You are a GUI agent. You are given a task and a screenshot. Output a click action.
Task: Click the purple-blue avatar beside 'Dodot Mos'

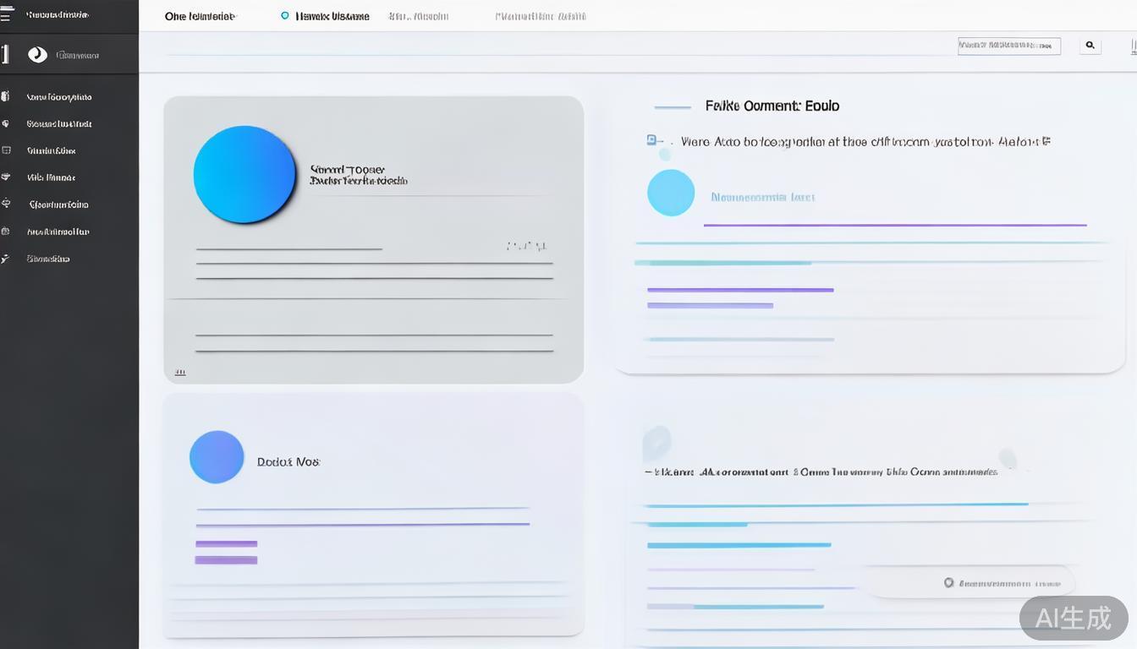click(217, 457)
